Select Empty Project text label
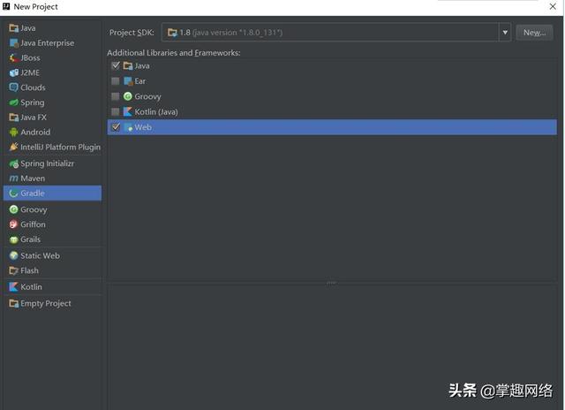Viewport: 565px width, 410px height. [46, 303]
